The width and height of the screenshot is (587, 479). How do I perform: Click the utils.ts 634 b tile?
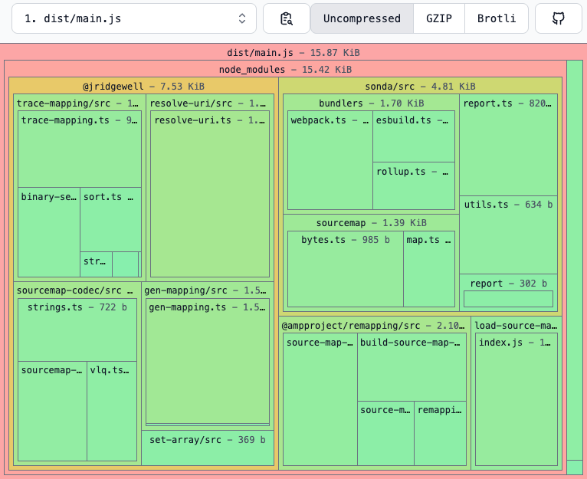(508, 235)
